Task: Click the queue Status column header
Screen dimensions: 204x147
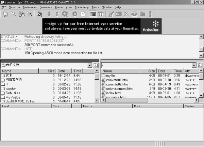Action: point(193,106)
